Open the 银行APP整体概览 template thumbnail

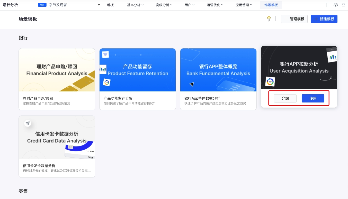(218, 70)
